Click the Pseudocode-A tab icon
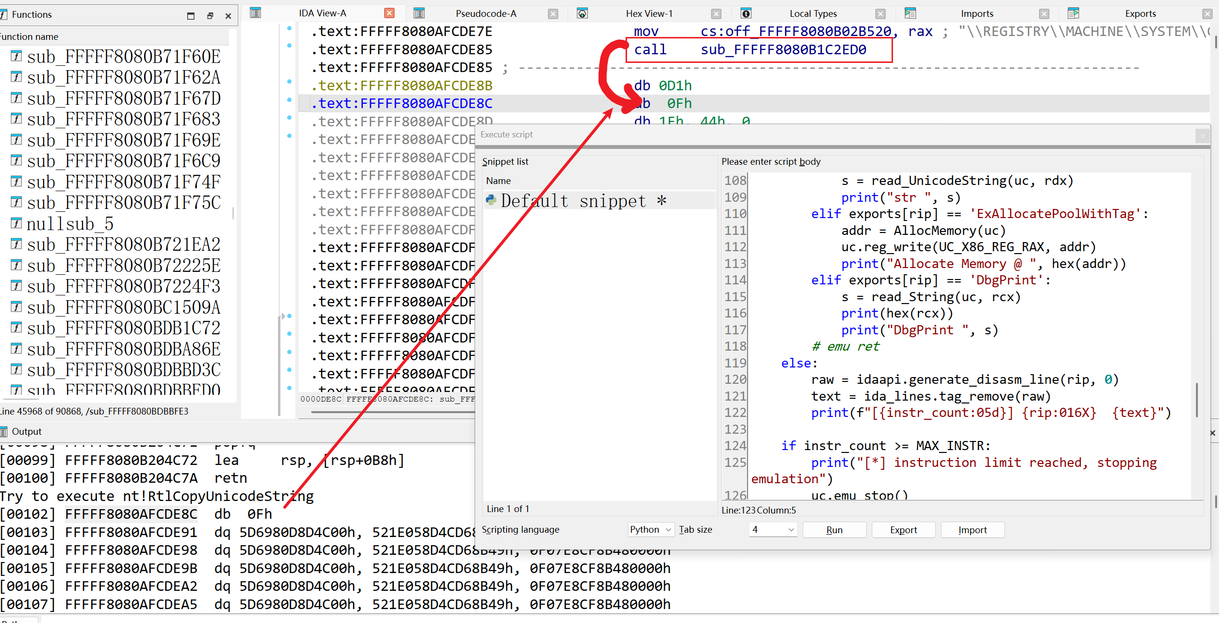This screenshot has width=1219, height=623. (x=419, y=13)
